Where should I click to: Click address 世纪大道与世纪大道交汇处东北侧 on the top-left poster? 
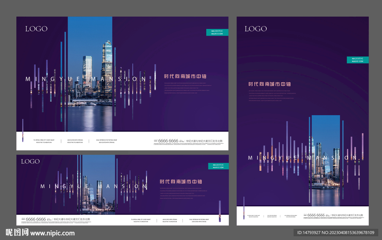[204, 141]
